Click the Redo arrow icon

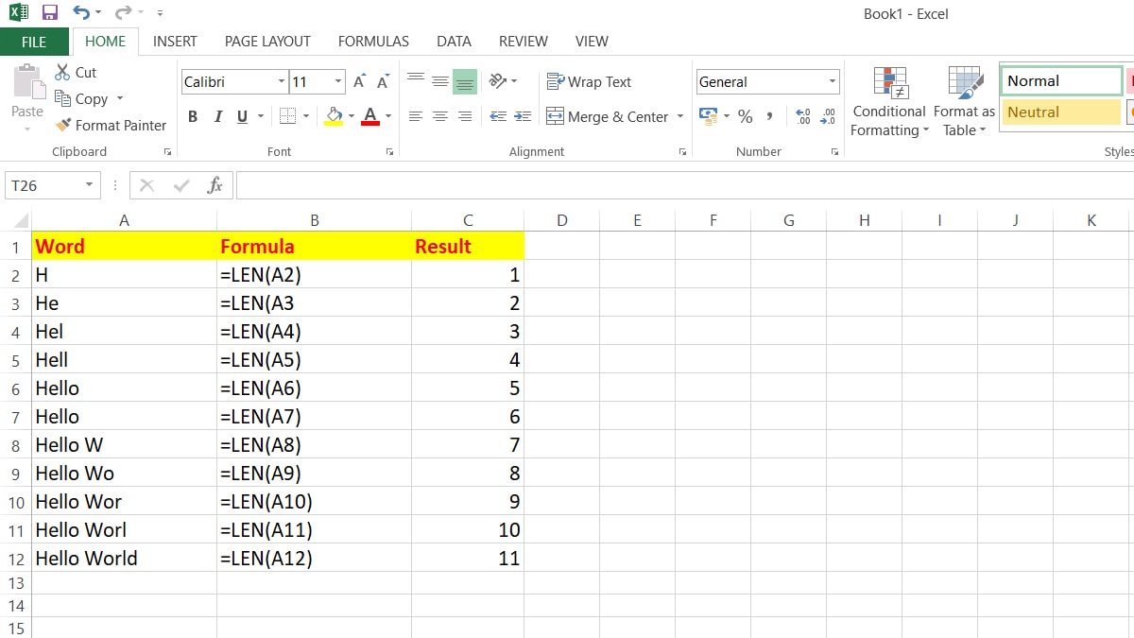coord(123,13)
